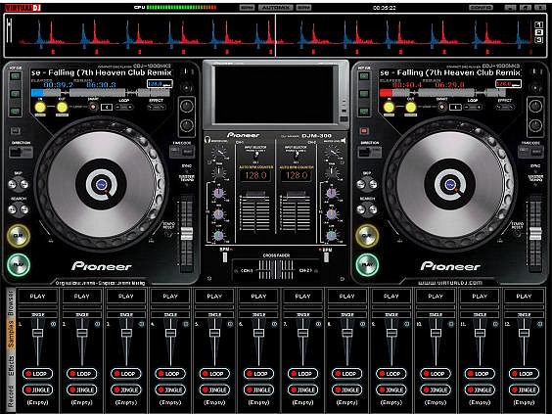Image resolution: width=552 pixels, height=414 pixels.
Task: Click left deck Effect selector
Action: click(x=156, y=107)
